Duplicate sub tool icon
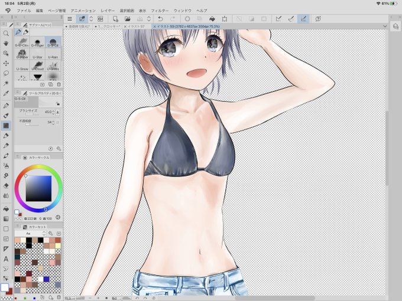This screenshot has height=301, width=402. [50, 84]
